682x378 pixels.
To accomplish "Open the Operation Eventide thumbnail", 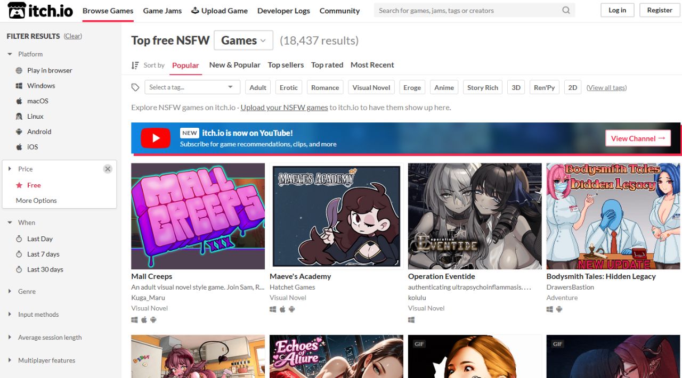I will 475,216.
